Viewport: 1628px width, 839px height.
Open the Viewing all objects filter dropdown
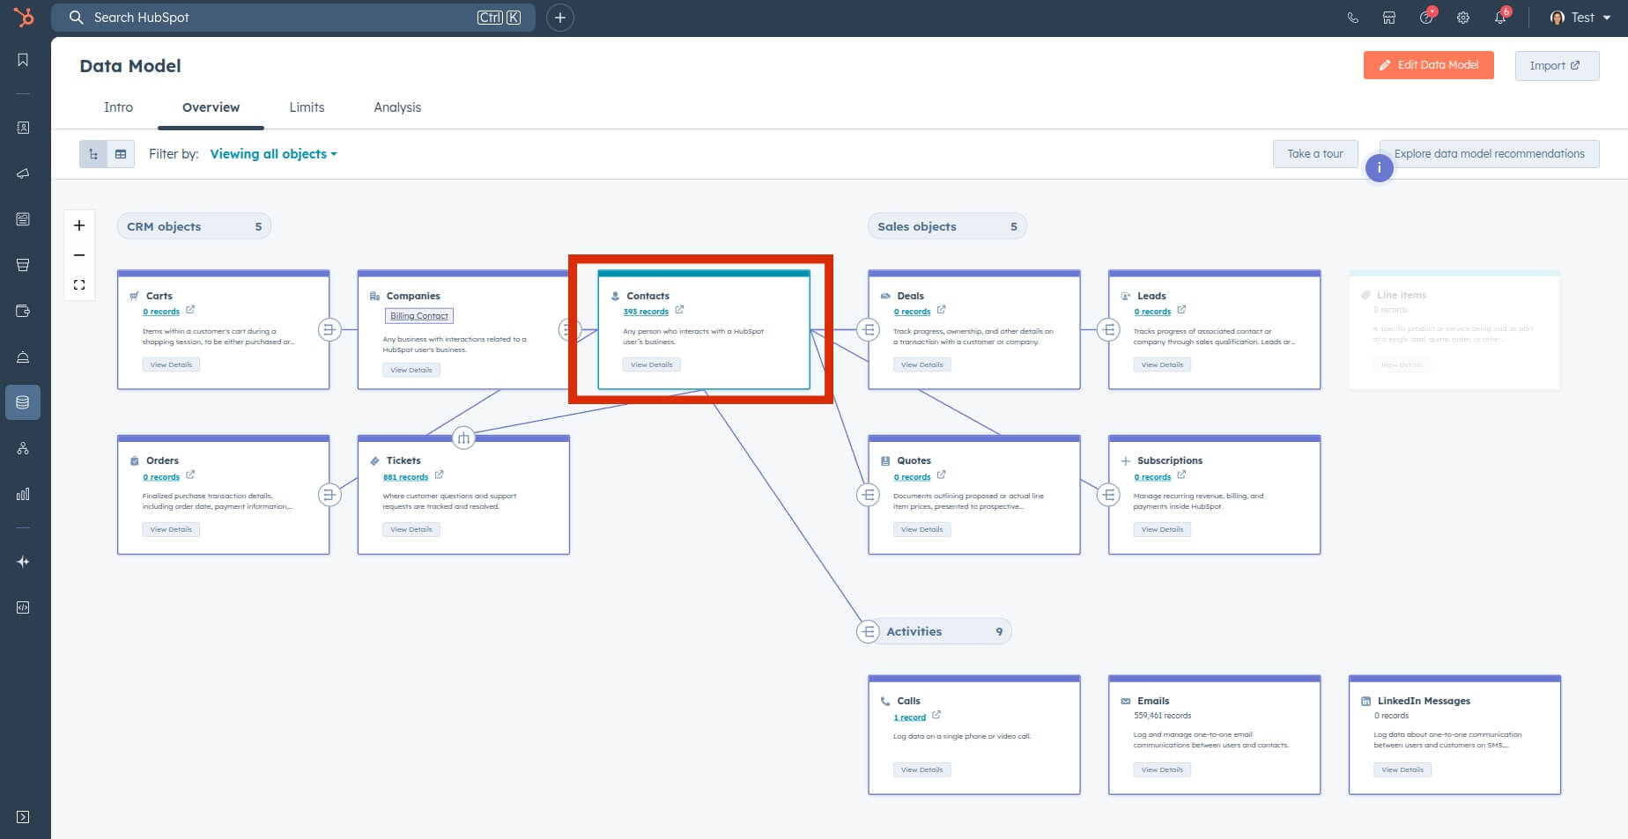coord(273,154)
